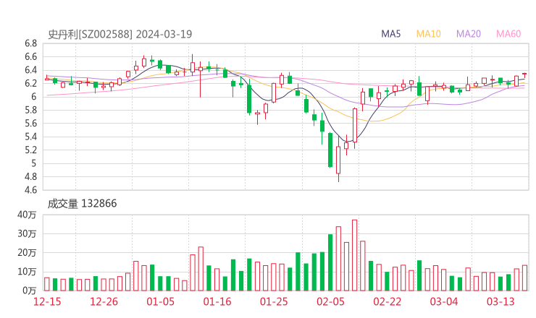Click the 20万 volume axis label
536x318 pixels.
tap(27, 253)
